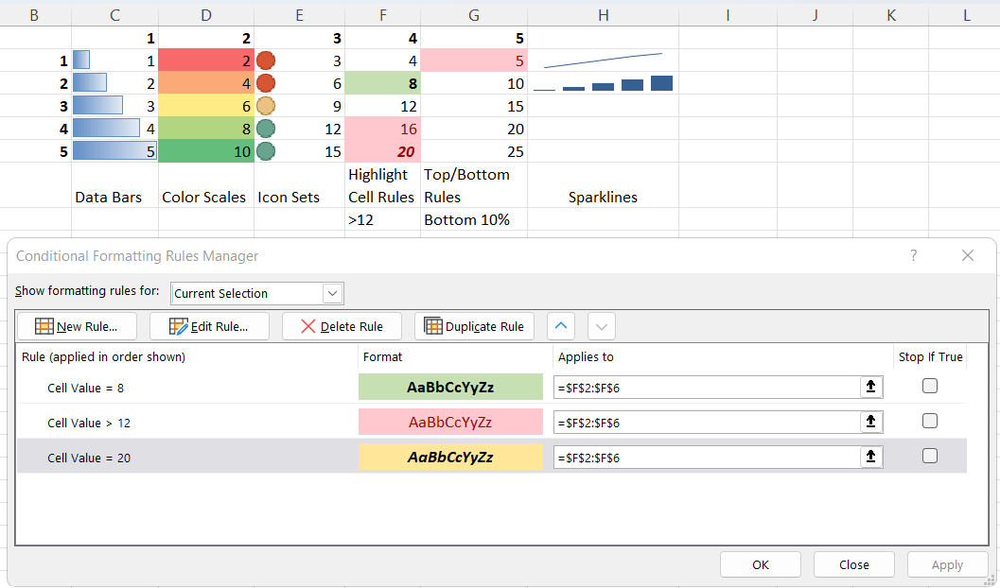This screenshot has height=588, width=1000.
Task: Select the pink cell with bold 20
Action: (x=382, y=151)
